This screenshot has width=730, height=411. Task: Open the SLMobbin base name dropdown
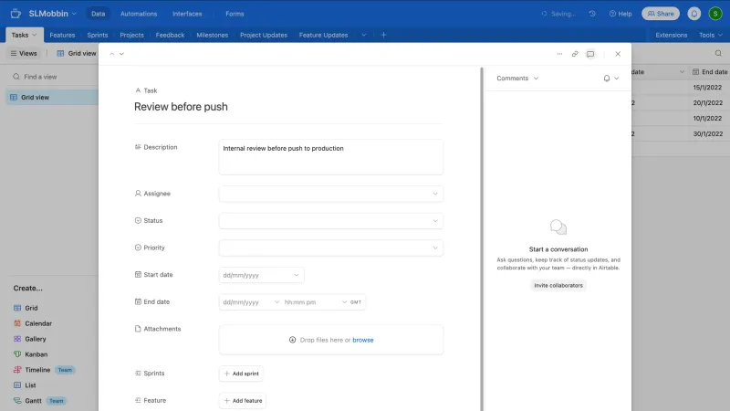pos(53,14)
